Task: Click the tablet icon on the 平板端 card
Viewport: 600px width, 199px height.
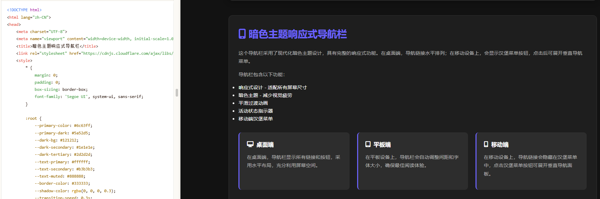Action: tap(368, 144)
